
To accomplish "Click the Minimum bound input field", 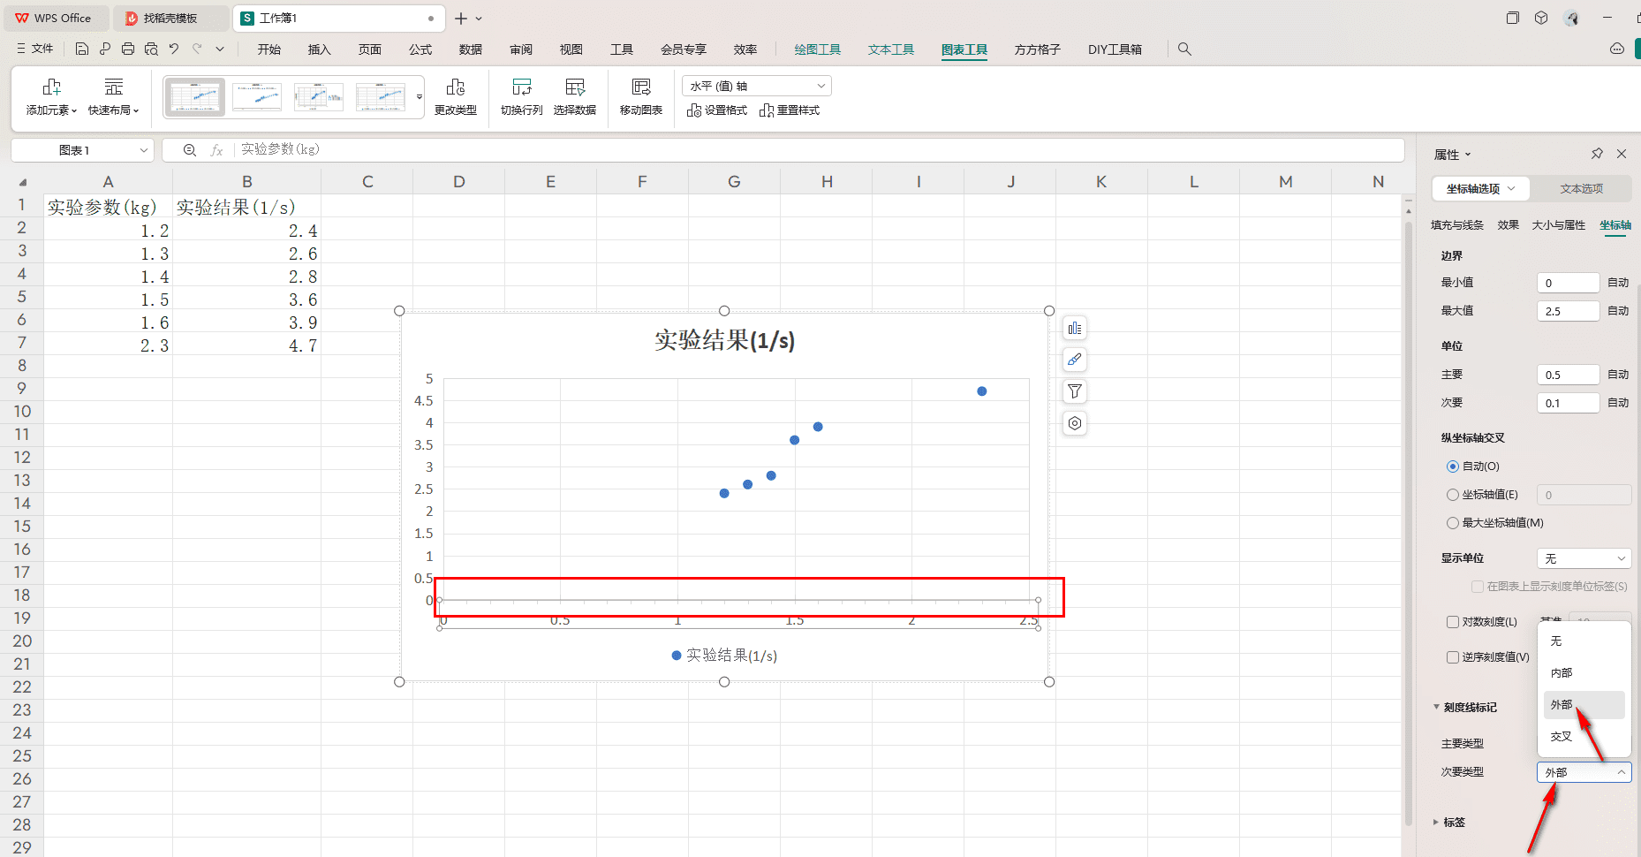I will (x=1569, y=283).
